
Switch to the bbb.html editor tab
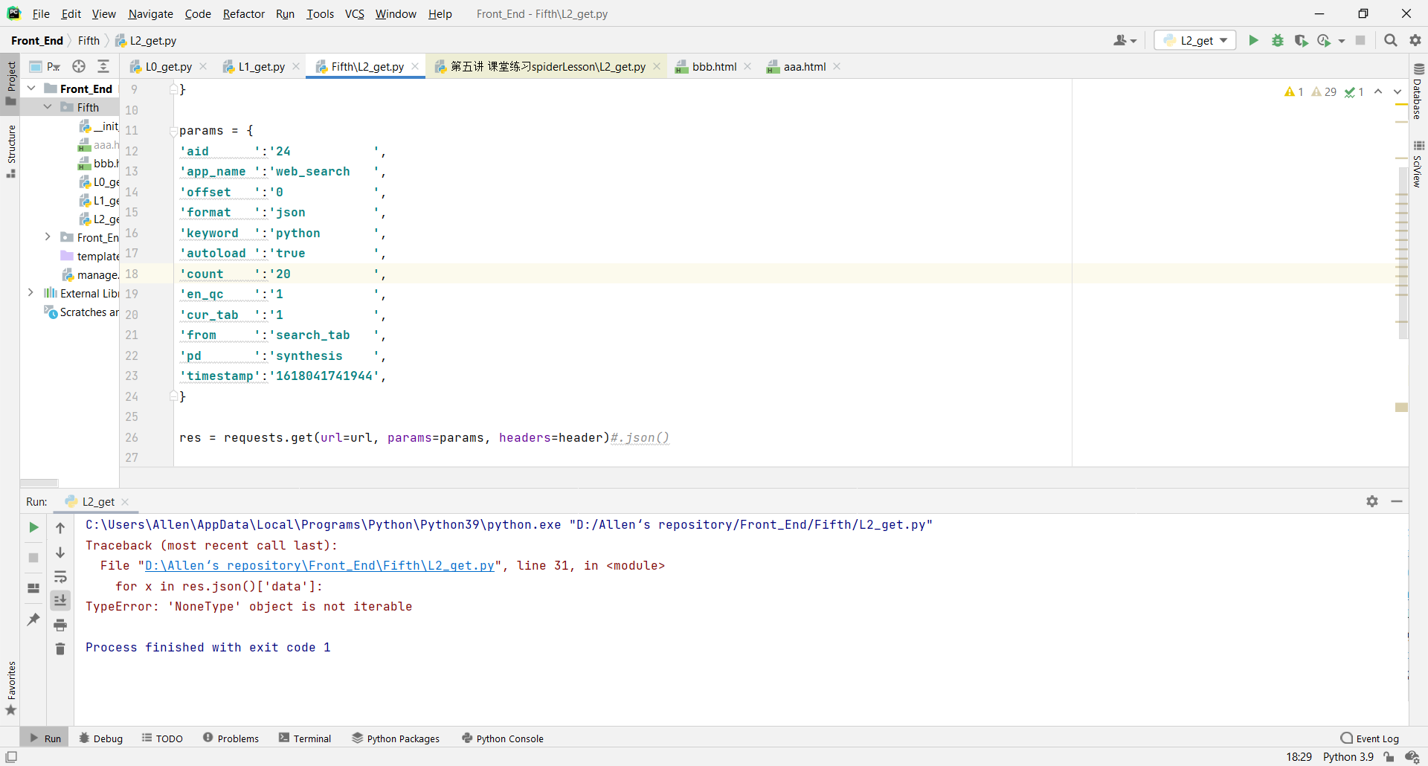(x=712, y=66)
